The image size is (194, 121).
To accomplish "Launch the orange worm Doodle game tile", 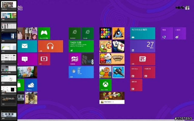I will [x=105, y=72].
